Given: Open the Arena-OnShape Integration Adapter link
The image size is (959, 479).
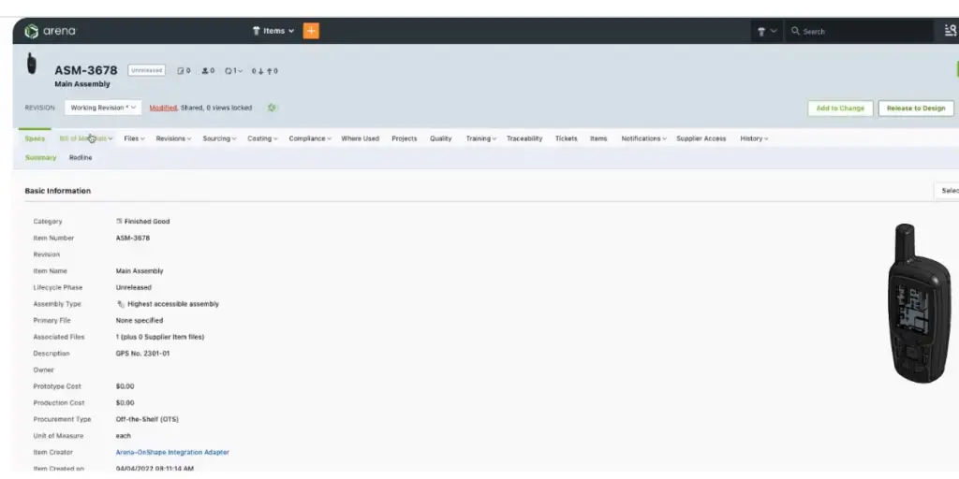Looking at the screenshot, I should coord(172,452).
